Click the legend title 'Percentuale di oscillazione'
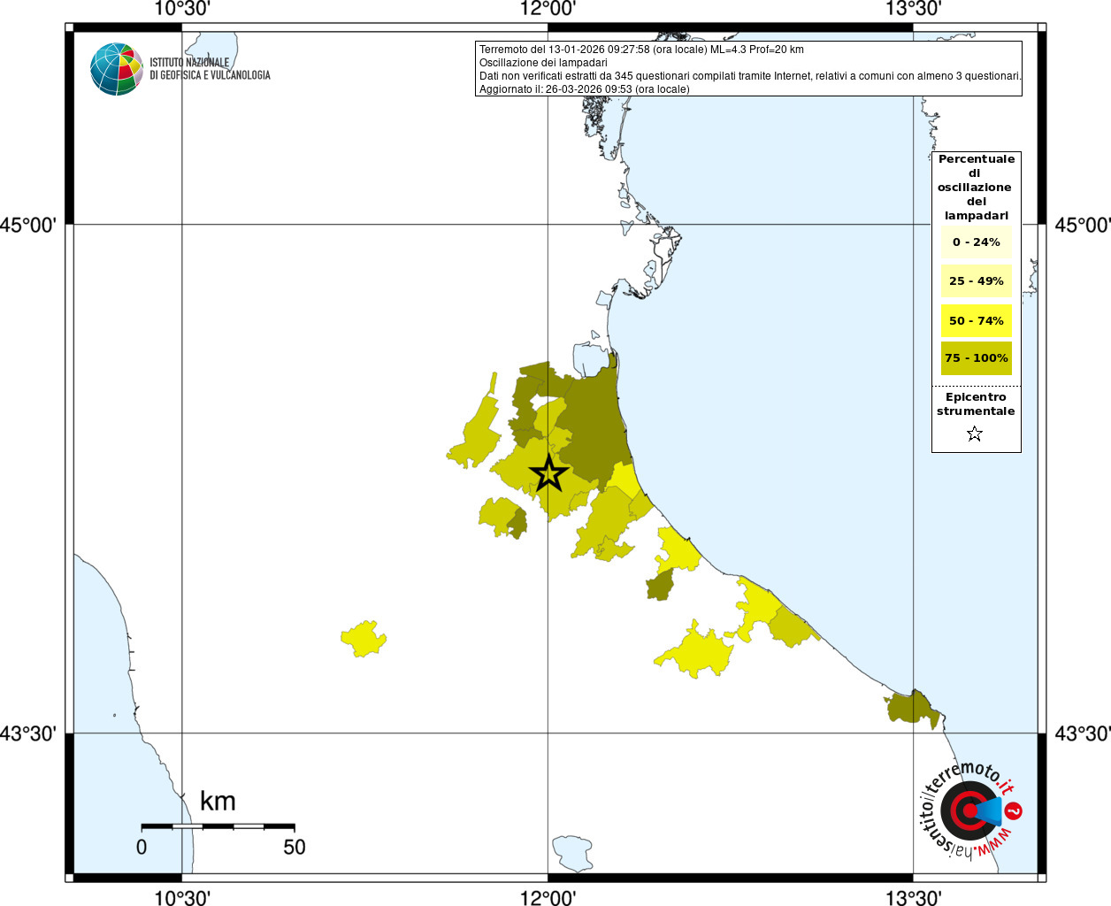Screen dimensions: 1111x906 (976, 187)
